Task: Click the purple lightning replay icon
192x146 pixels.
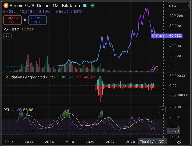Action: coord(155,69)
